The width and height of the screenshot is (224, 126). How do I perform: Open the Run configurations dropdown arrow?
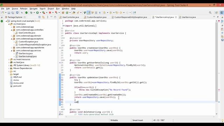(41, 13)
